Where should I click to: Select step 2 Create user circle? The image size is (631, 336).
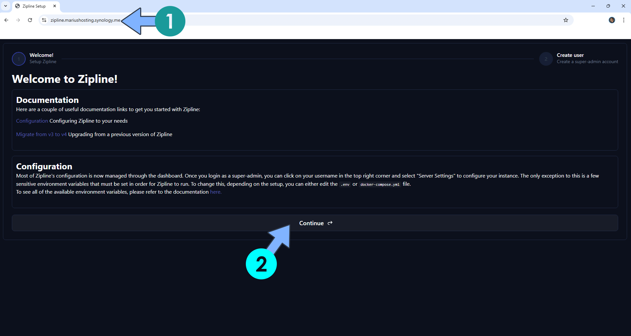546,59
